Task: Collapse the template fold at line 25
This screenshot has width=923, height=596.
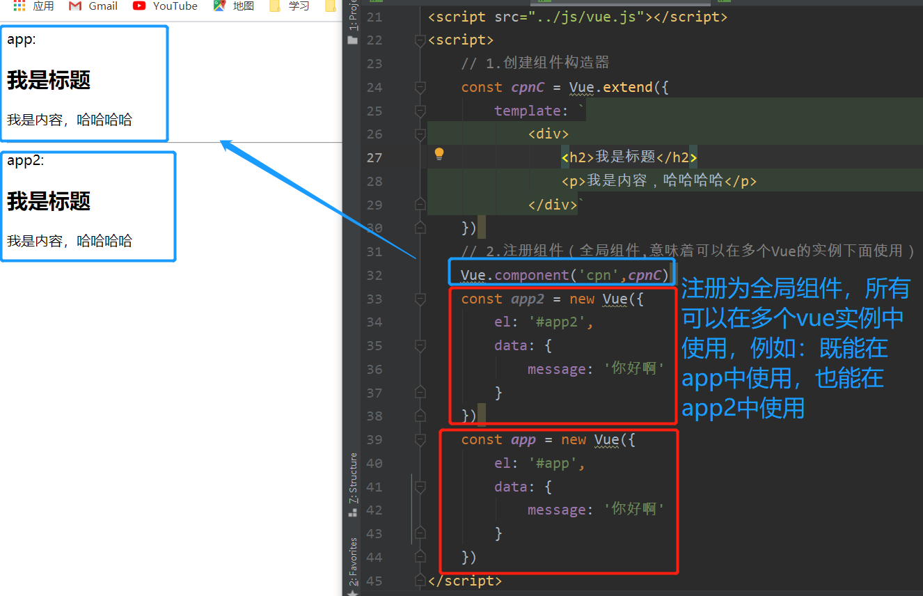Action: point(420,111)
